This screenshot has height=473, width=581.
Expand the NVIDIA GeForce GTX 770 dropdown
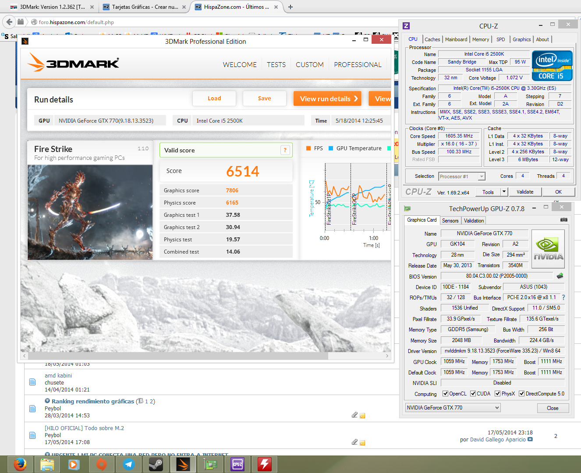tap(497, 408)
